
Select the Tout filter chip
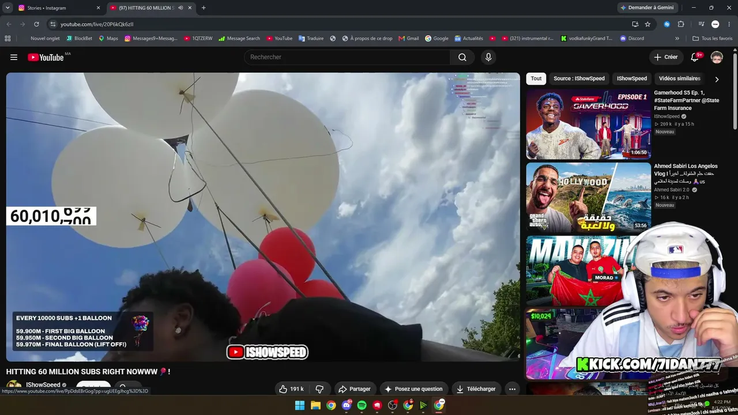coord(536,78)
